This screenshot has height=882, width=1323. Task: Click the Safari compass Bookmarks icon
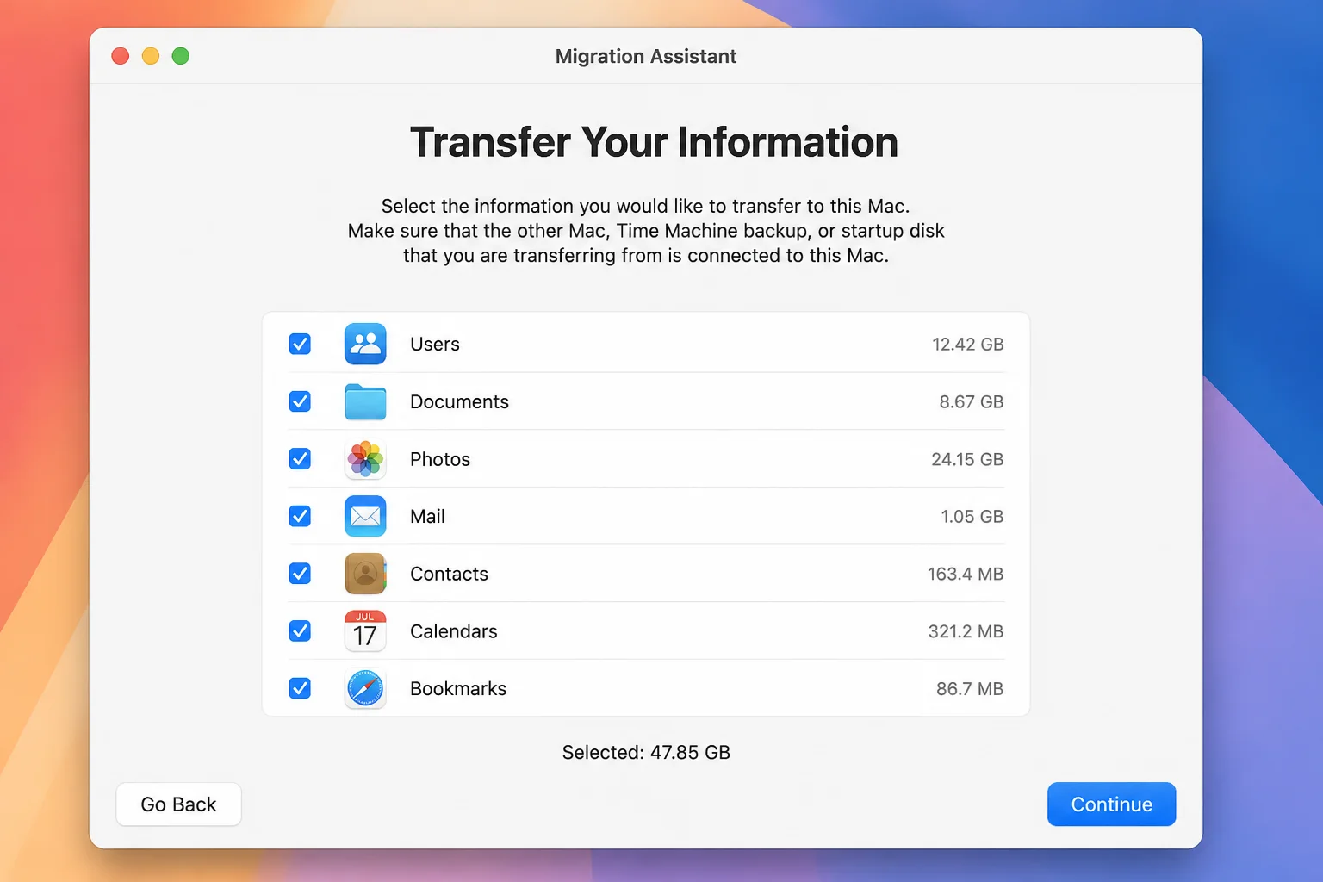[365, 688]
